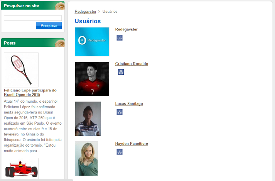
Task: Click the Posts panel header
Action: coord(33,43)
